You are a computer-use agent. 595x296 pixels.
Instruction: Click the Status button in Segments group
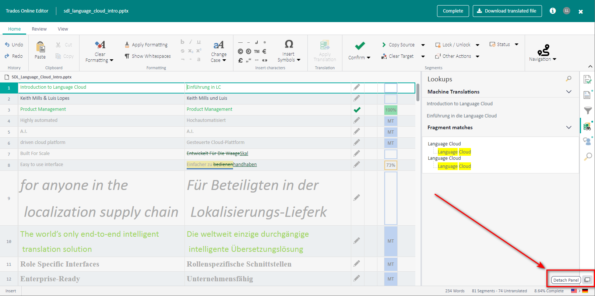[x=500, y=44]
